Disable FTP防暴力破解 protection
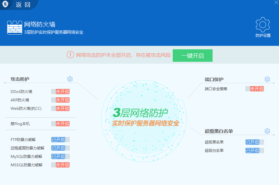The height and width of the screenshot is (185, 279). pyautogui.click(x=60, y=139)
